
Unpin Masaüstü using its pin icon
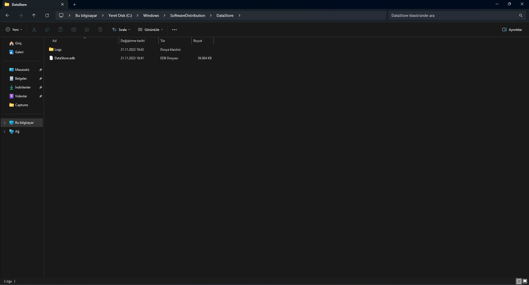tap(41, 70)
